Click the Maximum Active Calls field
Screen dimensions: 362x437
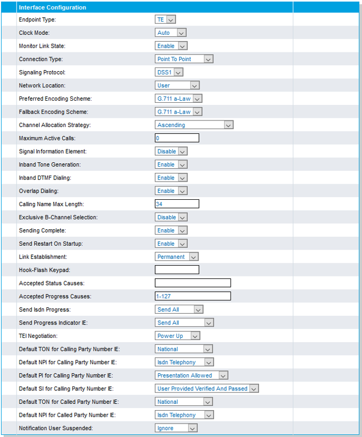[x=177, y=138]
